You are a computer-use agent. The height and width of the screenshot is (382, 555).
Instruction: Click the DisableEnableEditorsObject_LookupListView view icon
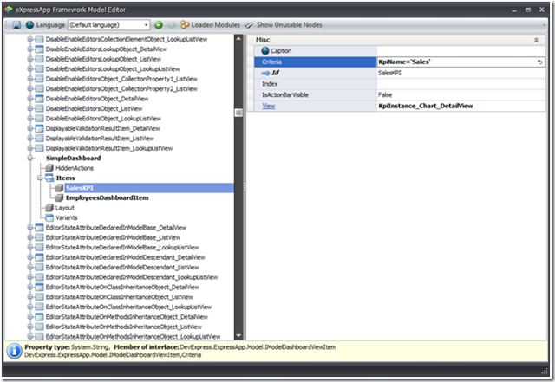point(40,119)
